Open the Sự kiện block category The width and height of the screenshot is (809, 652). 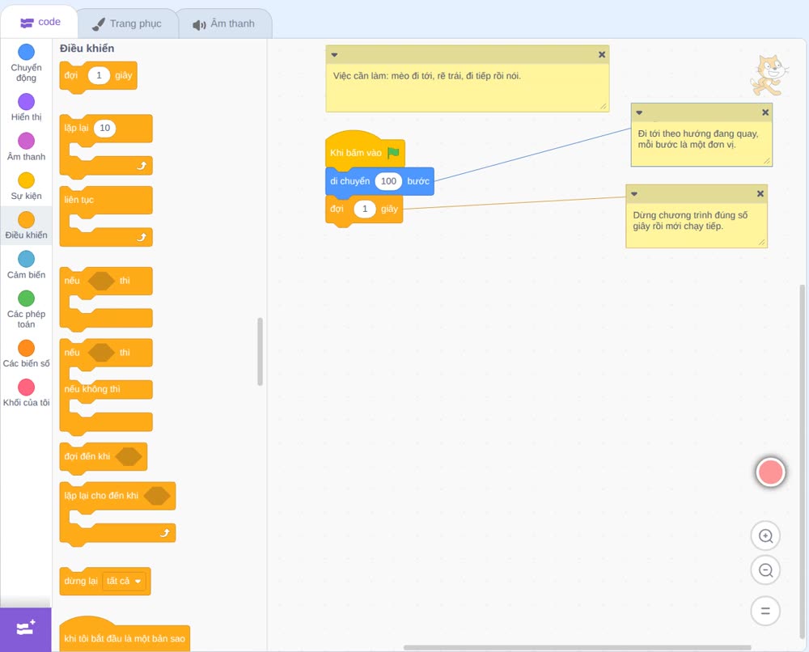click(x=26, y=186)
